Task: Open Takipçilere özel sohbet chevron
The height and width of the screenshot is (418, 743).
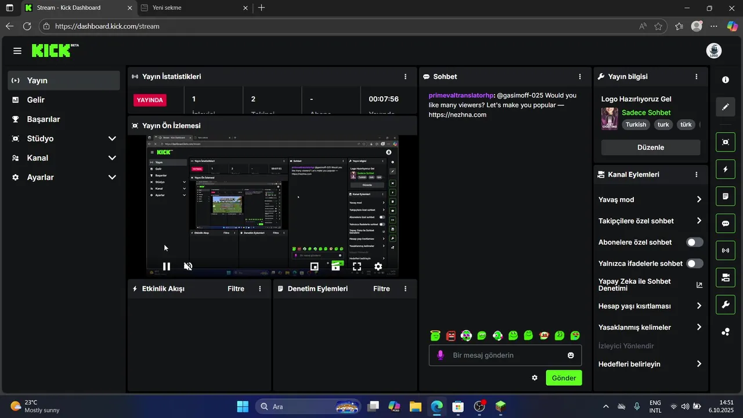Action: click(699, 221)
